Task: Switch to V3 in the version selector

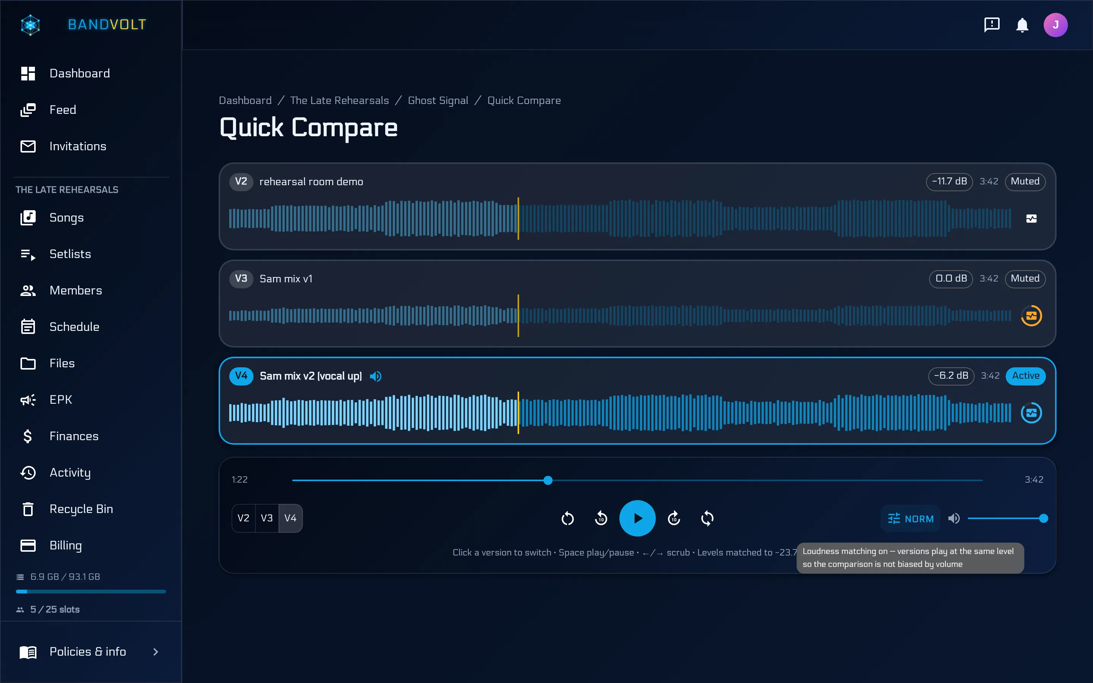Action: pyautogui.click(x=267, y=518)
